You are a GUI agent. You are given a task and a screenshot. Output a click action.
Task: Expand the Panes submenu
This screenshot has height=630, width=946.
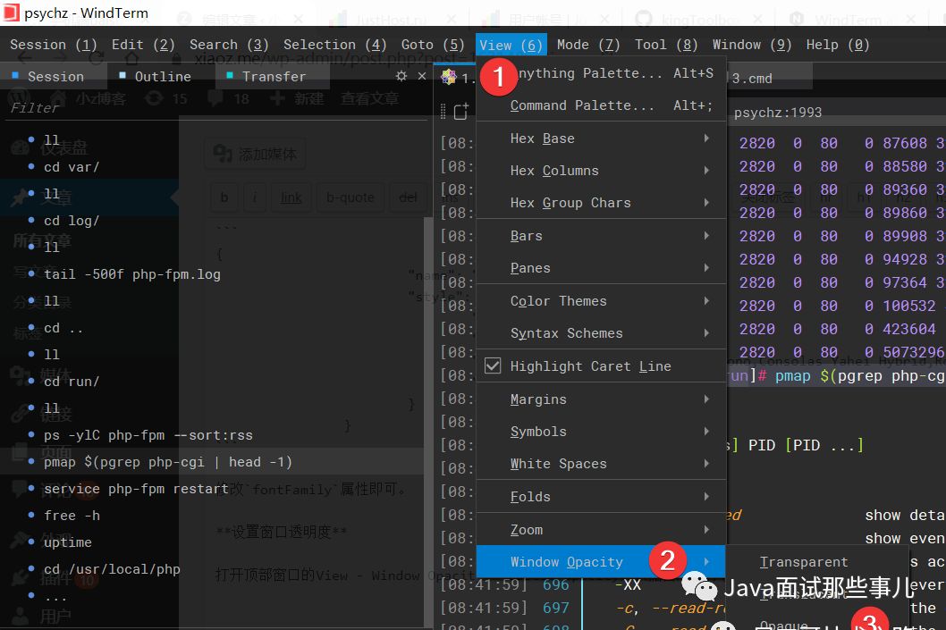pyautogui.click(x=602, y=268)
